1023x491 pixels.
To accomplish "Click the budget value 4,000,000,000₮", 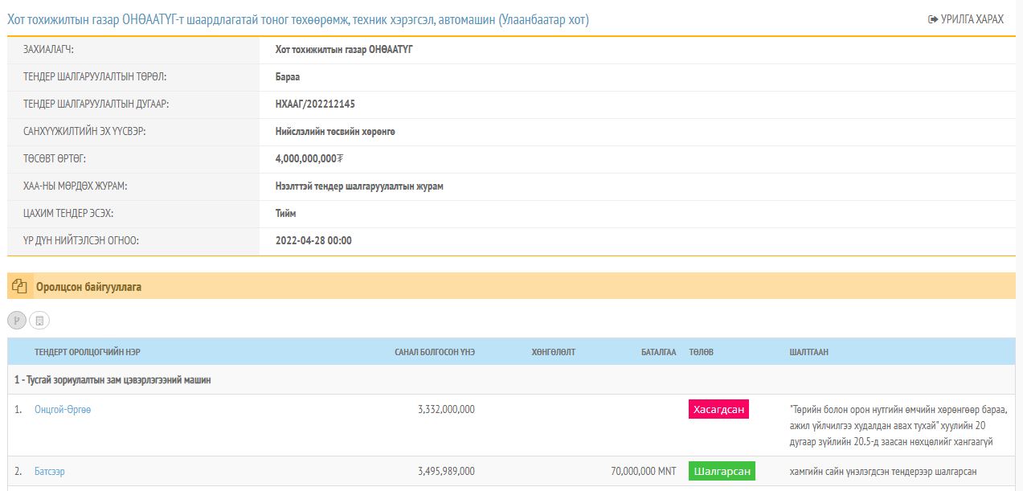I will click(x=309, y=159).
